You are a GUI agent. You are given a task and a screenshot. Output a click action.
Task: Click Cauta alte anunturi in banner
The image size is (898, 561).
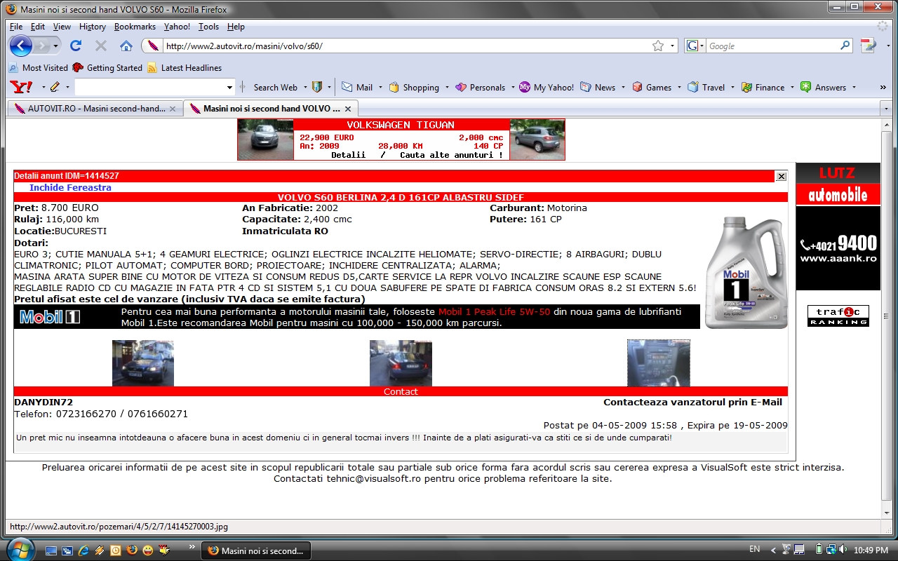coord(451,155)
